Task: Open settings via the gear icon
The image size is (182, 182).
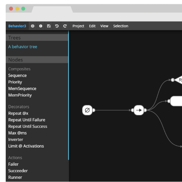Action: (41, 26)
